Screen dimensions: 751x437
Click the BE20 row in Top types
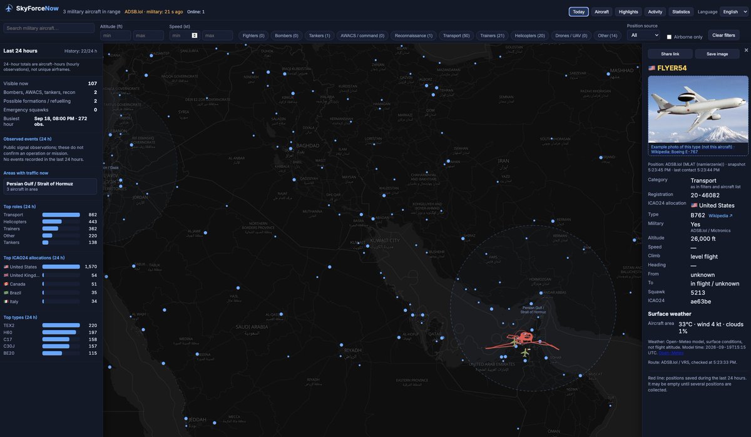[50, 353]
